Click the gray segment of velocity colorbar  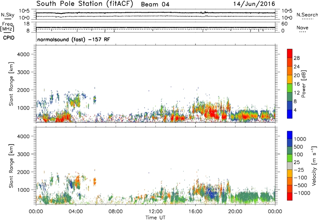pyautogui.click(x=290, y=166)
